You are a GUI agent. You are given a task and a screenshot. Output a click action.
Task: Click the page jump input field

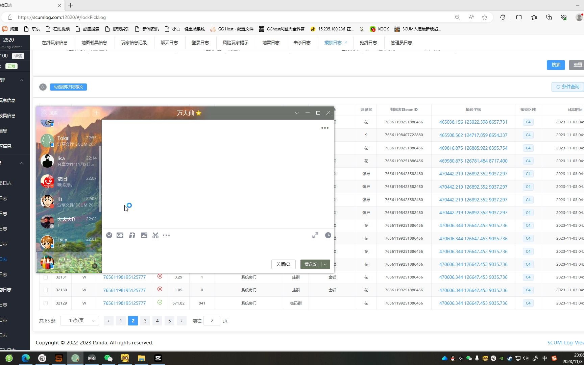pos(212,320)
